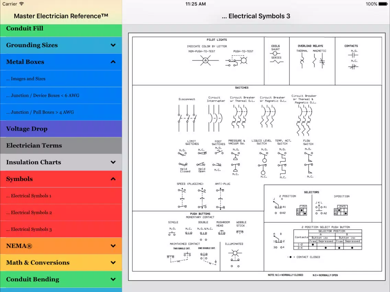Image resolution: width=390 pixels, height=292 pixels.
Task: Tap the N.O. temp. act. switch symbol
Action: click(x=282, y=157)
